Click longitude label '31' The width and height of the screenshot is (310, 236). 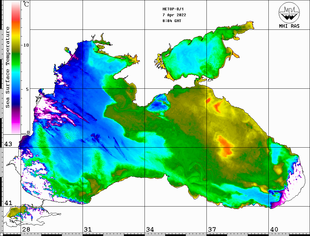click(x=88, y=230)
